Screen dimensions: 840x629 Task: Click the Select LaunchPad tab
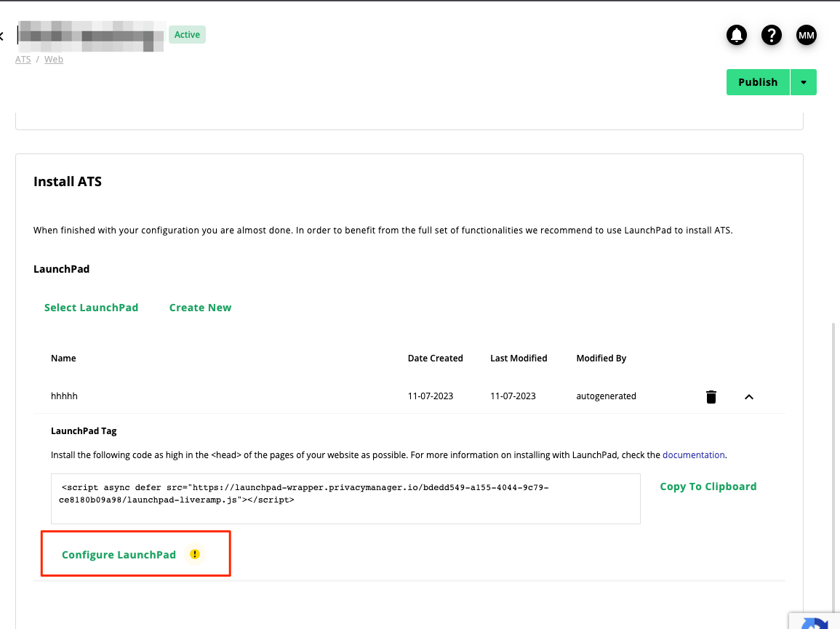point(91,308)
